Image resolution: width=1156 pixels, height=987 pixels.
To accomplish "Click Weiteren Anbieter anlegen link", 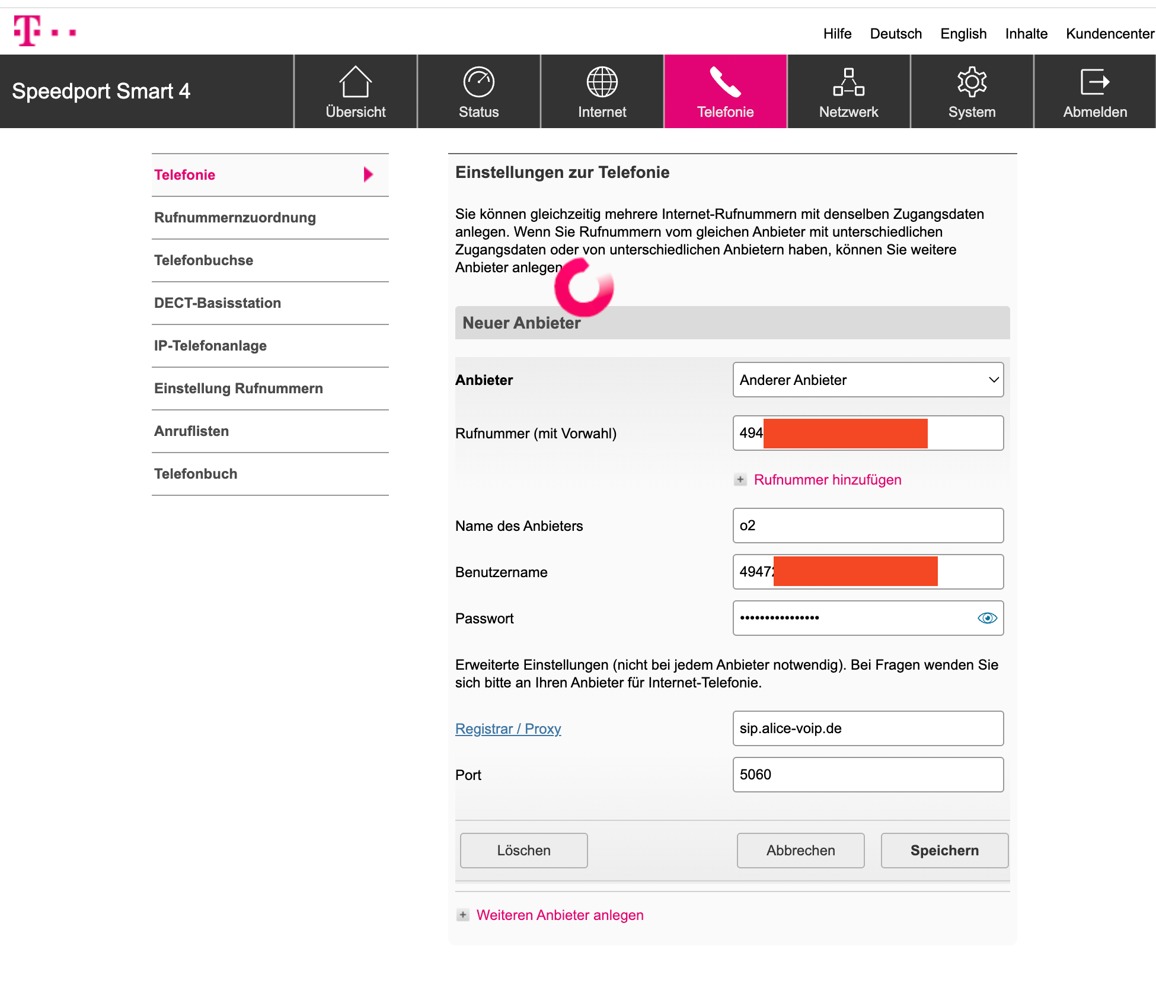I will click(560, 915).
